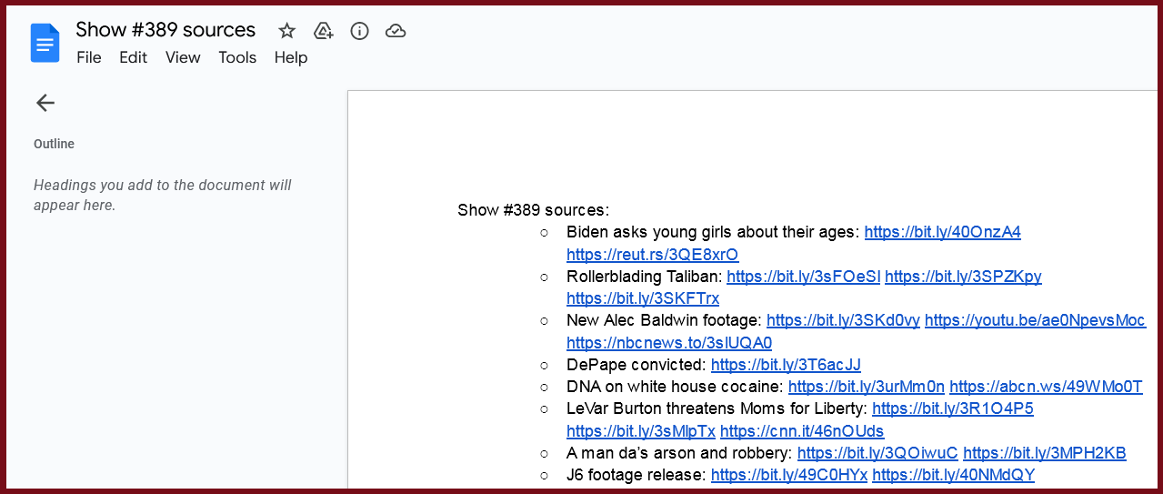
Task: Open the Edit menu
Action: (x=133, y=57)
